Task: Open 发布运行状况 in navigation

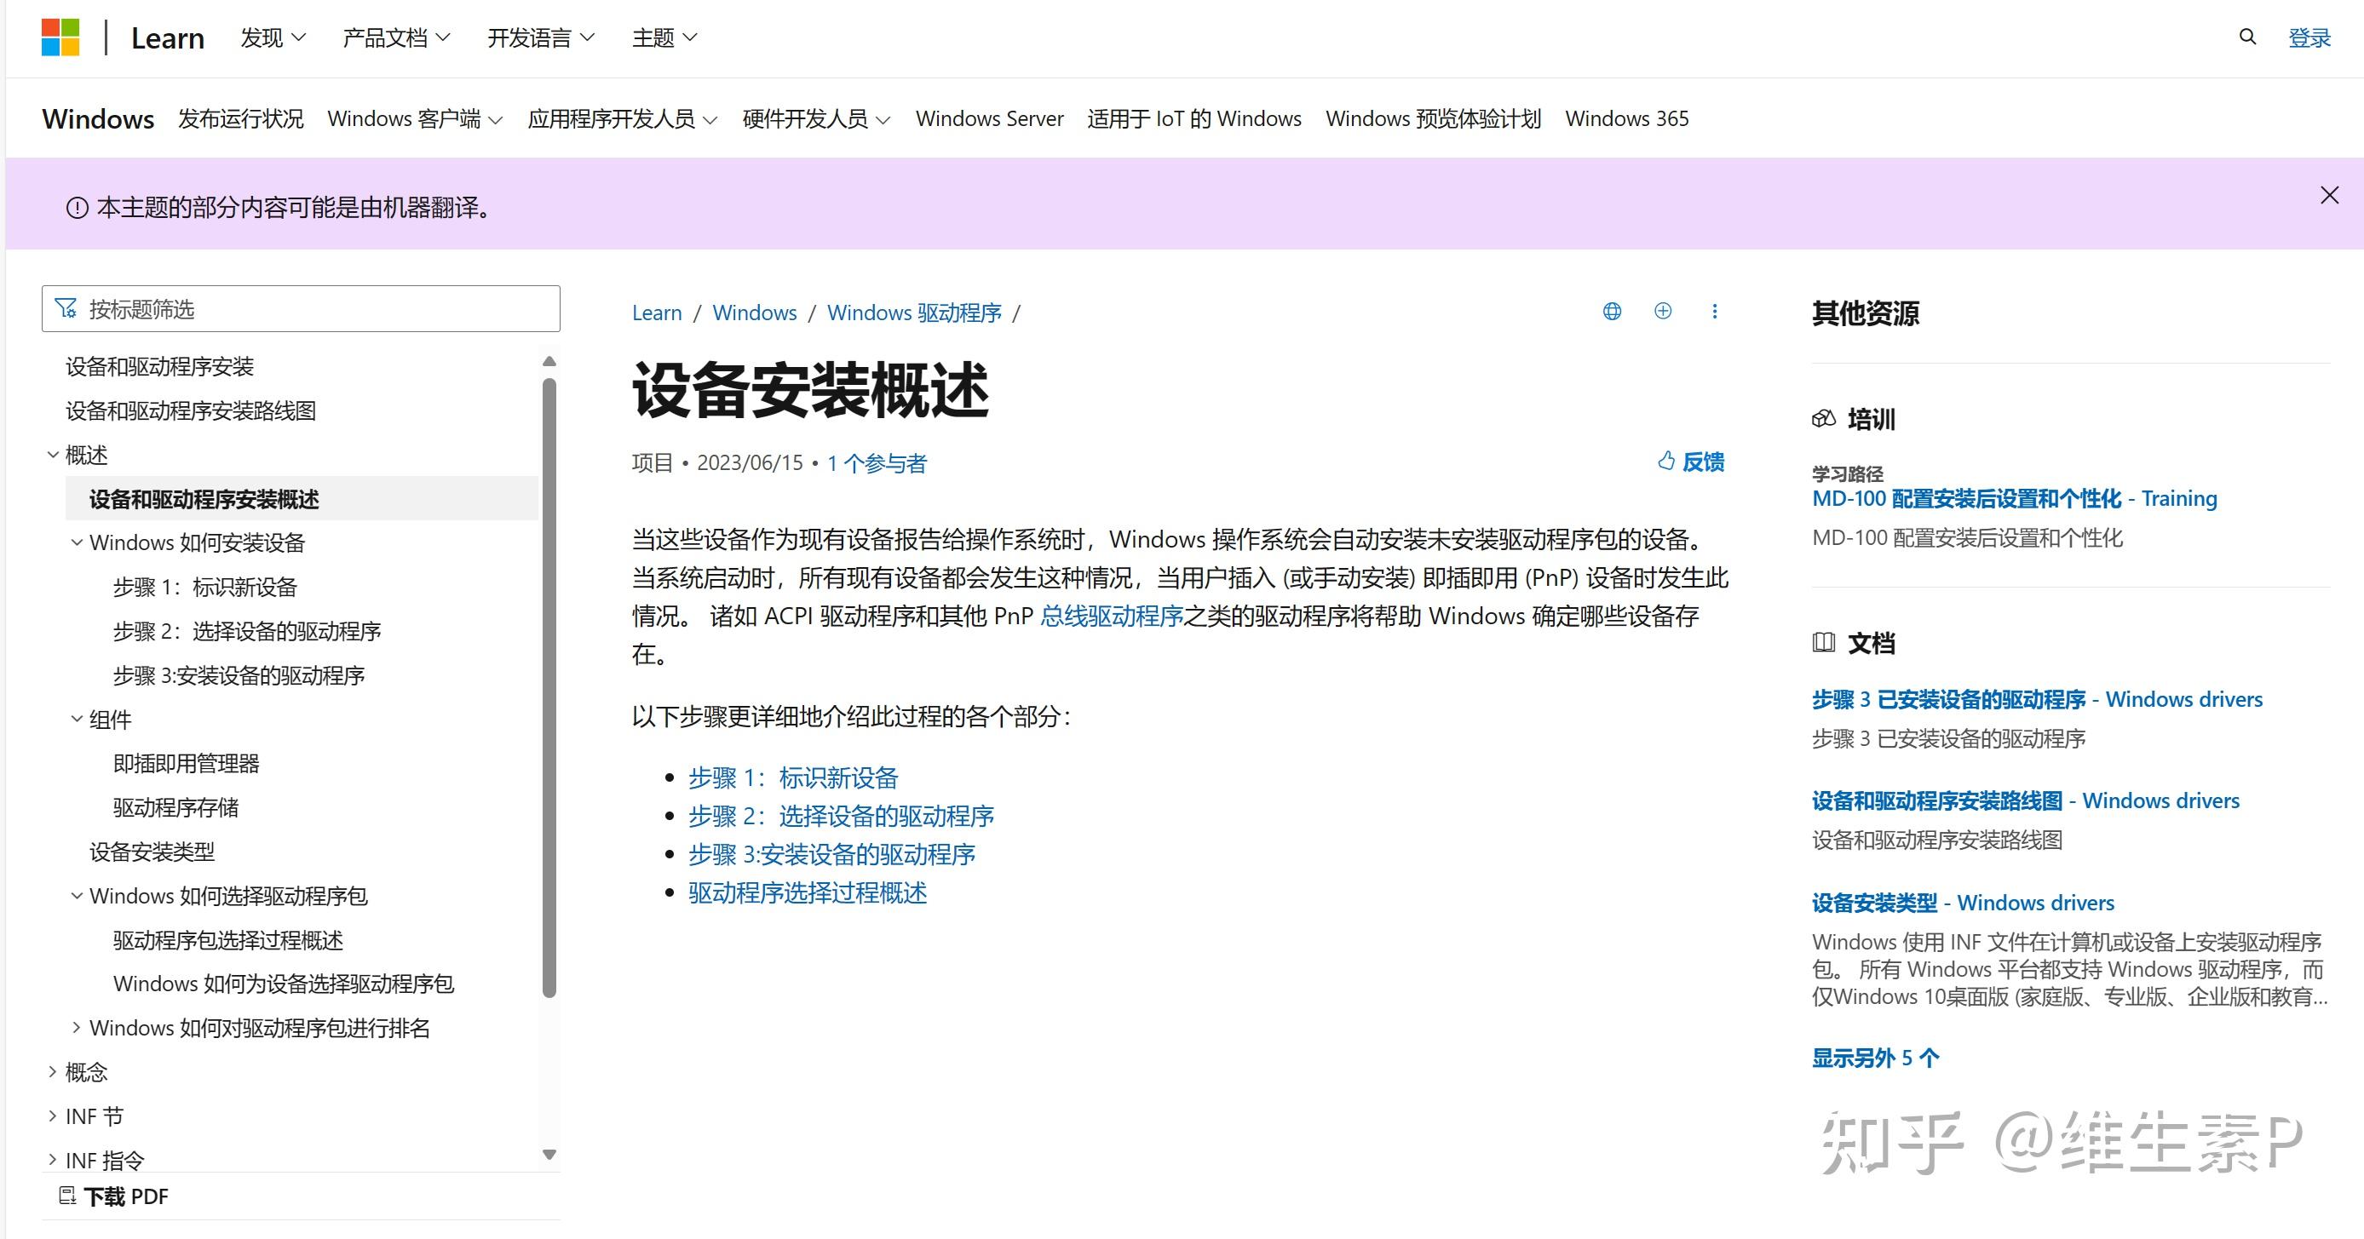Action: click(240, 119)
